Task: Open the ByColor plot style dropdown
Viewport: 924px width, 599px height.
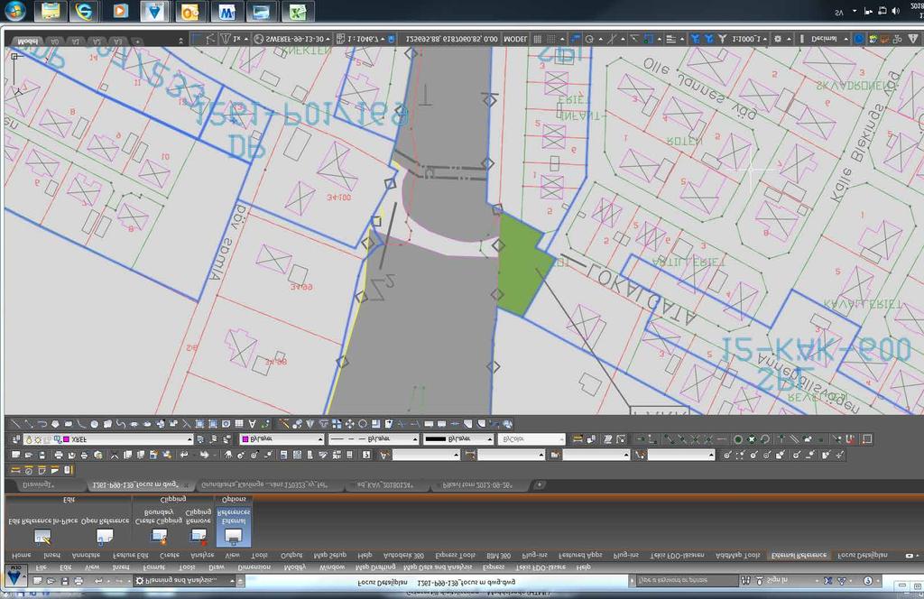Action: click(531, 439)
